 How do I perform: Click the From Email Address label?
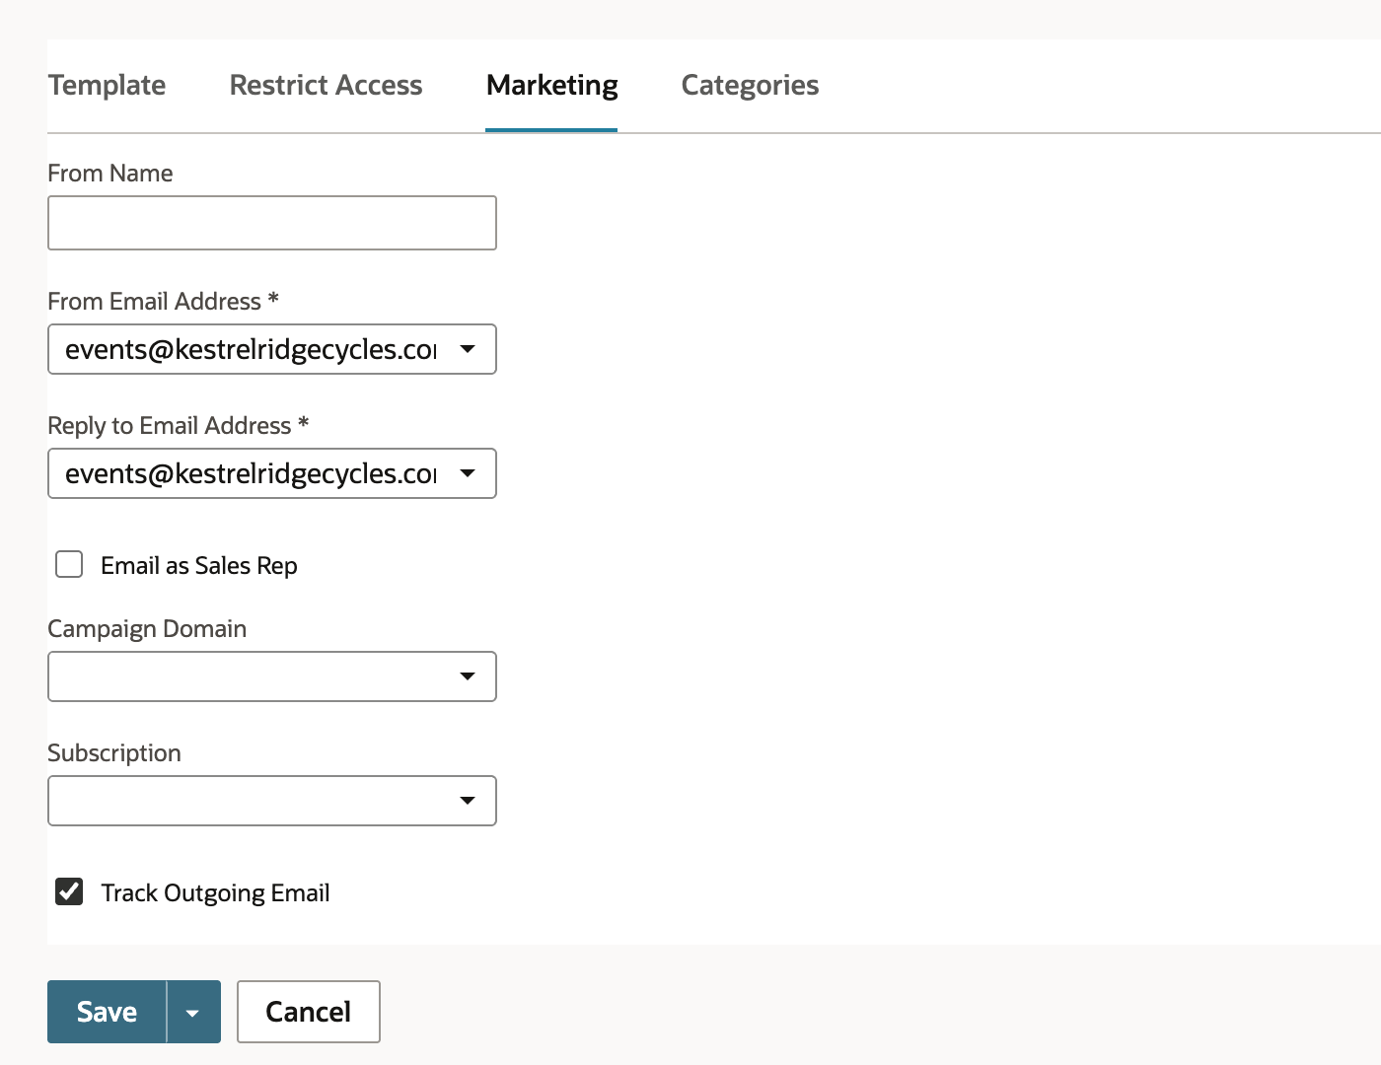pos(163,301)
